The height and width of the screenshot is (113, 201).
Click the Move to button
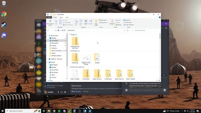coord(76,23)
